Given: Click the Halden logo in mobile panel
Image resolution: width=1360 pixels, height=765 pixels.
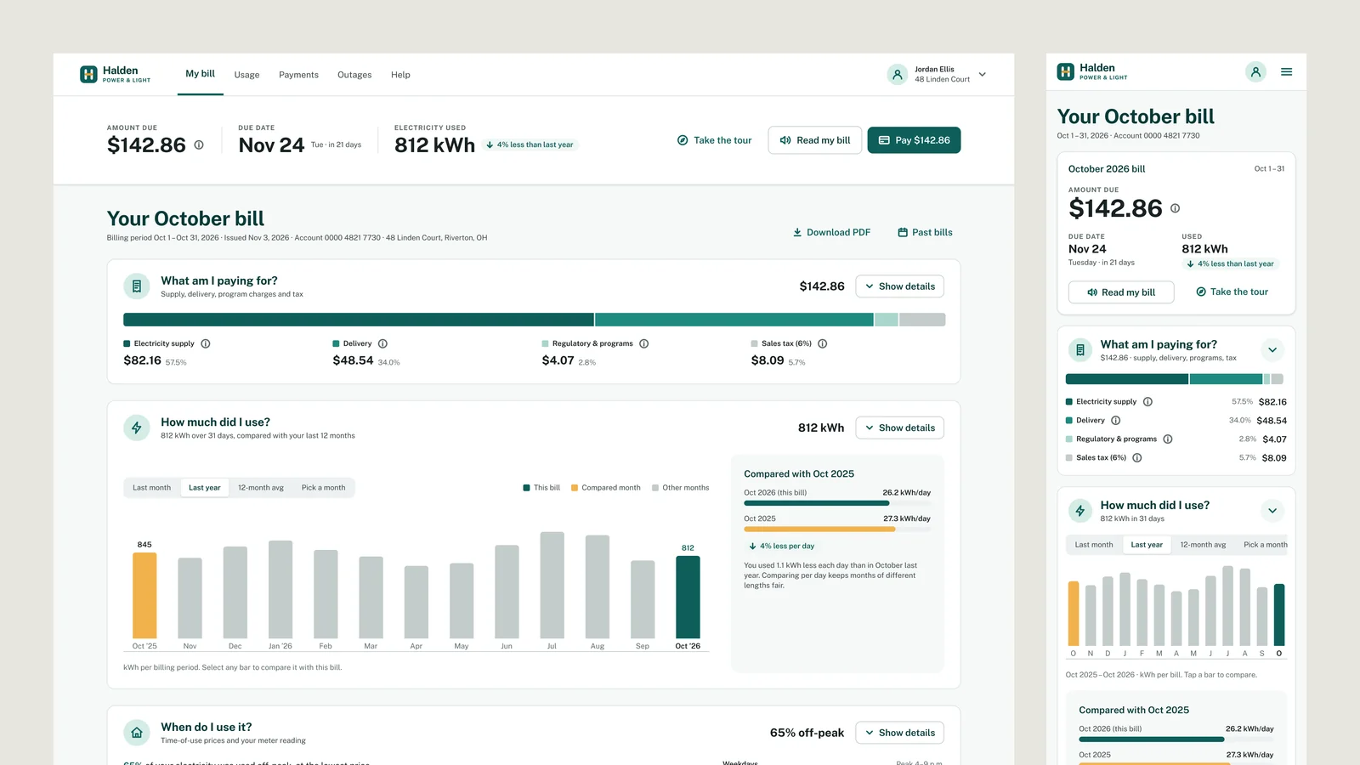Looking at the screenshot, I should [x=1091, y=71].
